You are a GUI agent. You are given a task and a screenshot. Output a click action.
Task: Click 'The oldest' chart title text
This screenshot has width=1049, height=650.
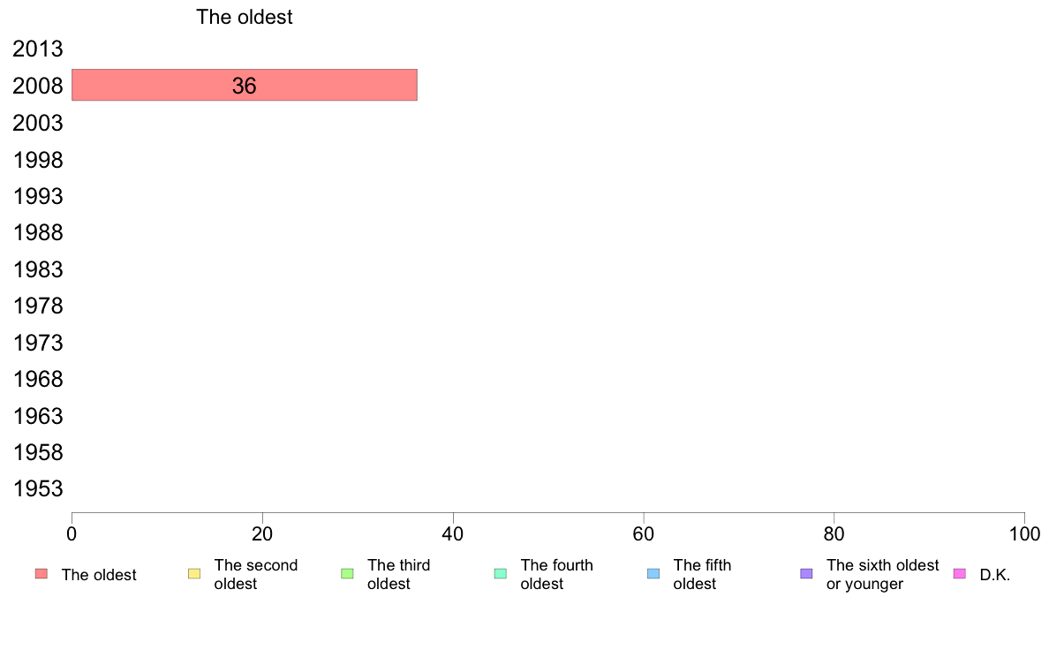[x=245, y=17]
